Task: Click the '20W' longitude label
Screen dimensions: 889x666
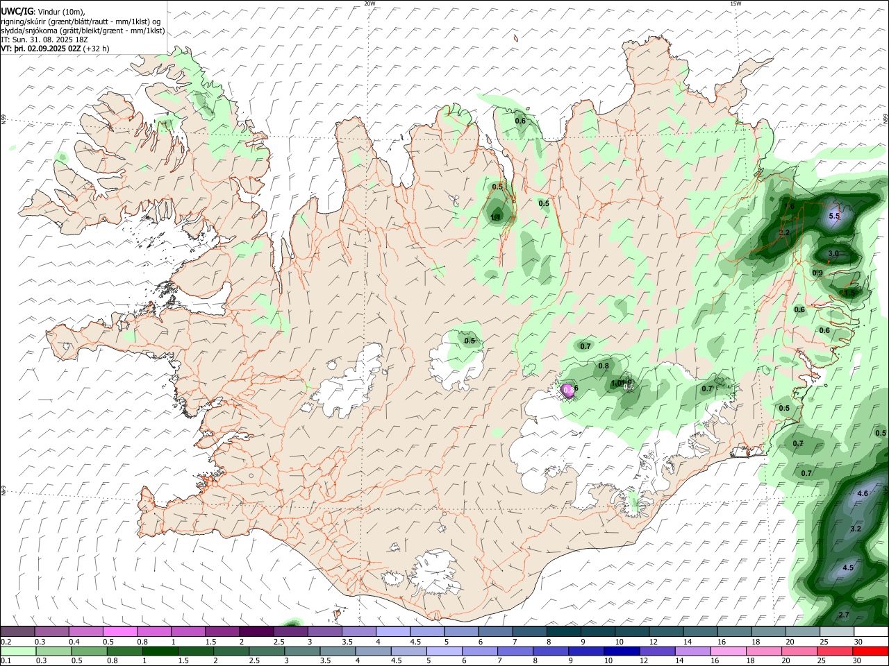Action: (369, 3)
